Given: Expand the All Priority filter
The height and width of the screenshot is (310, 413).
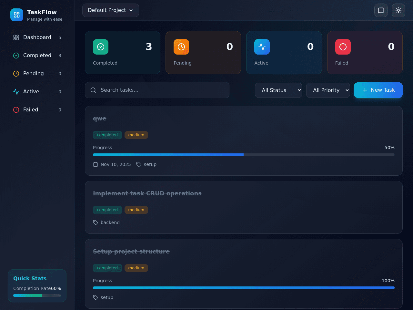Looking at the screenshot, I should (x=328, y=90).
